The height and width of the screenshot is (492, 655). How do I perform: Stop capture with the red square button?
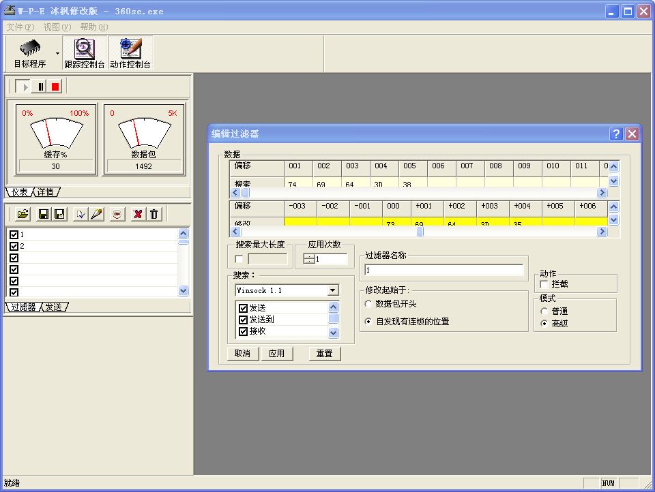(x=55, y=87)
